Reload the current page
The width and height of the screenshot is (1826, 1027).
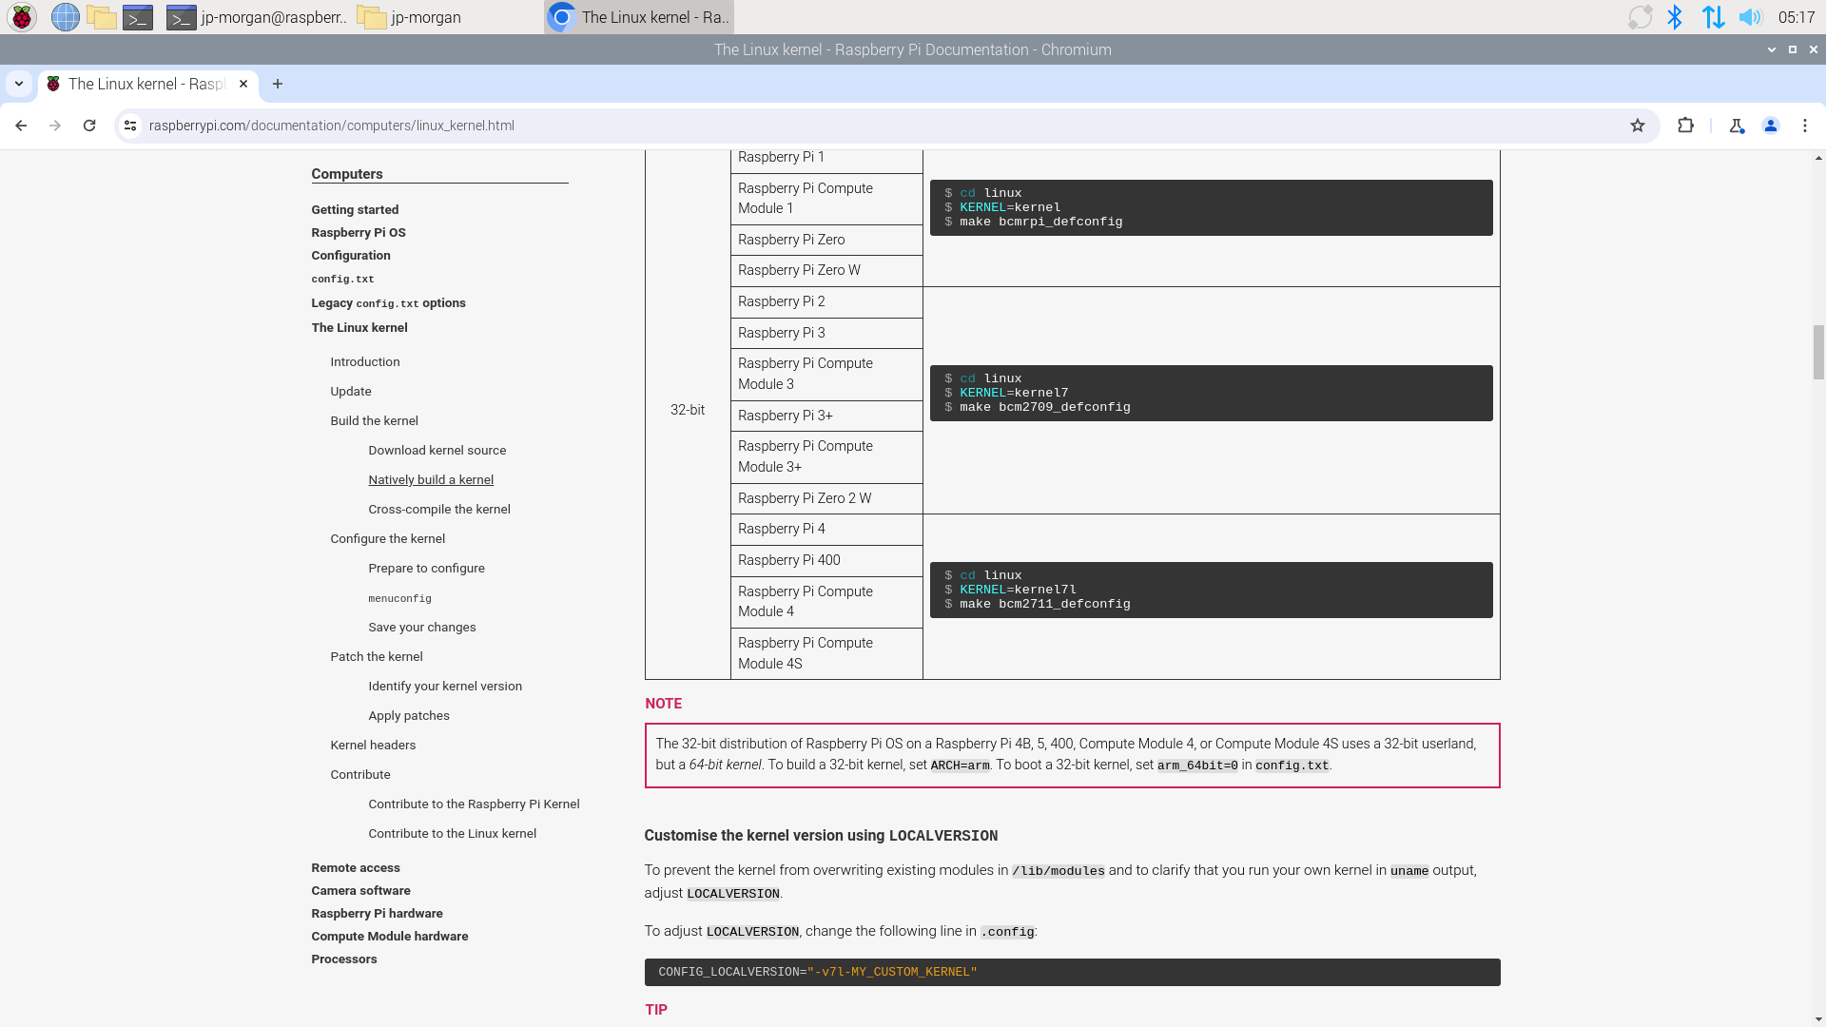[89, 126]
